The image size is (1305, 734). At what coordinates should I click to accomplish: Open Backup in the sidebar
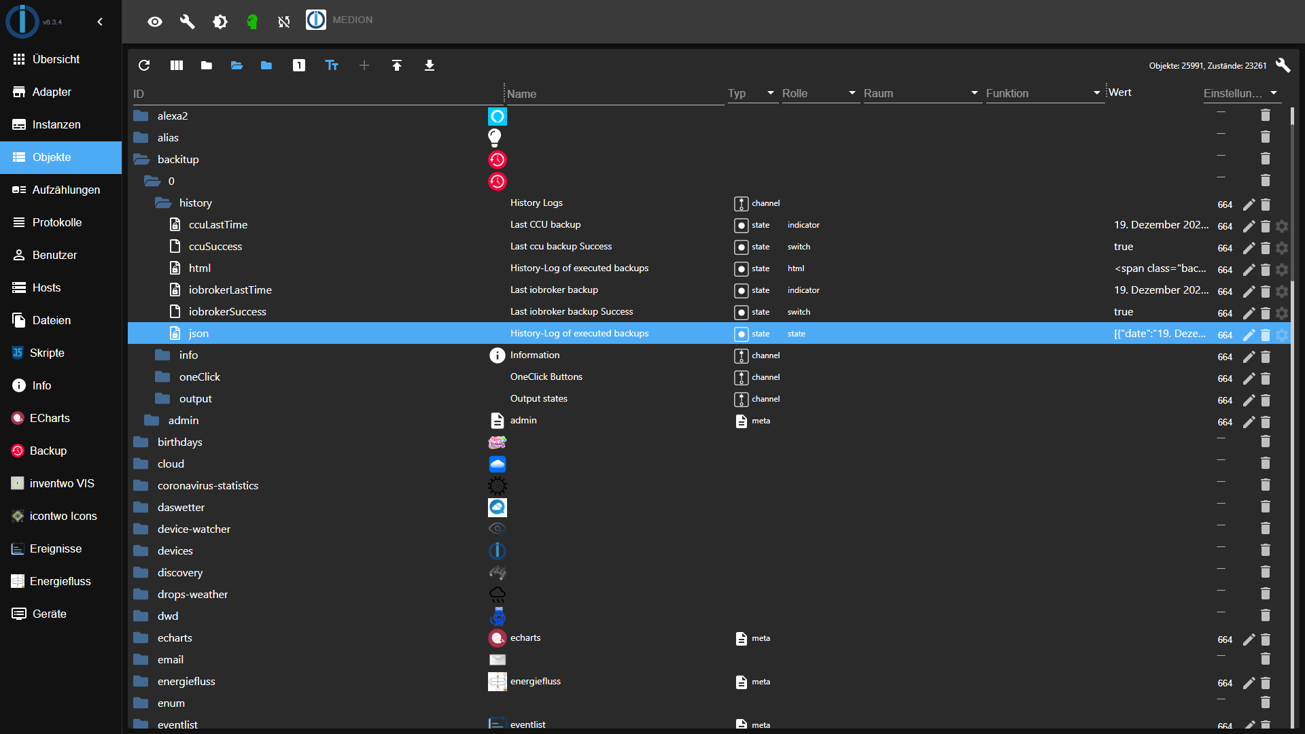[x=60, y=451]
